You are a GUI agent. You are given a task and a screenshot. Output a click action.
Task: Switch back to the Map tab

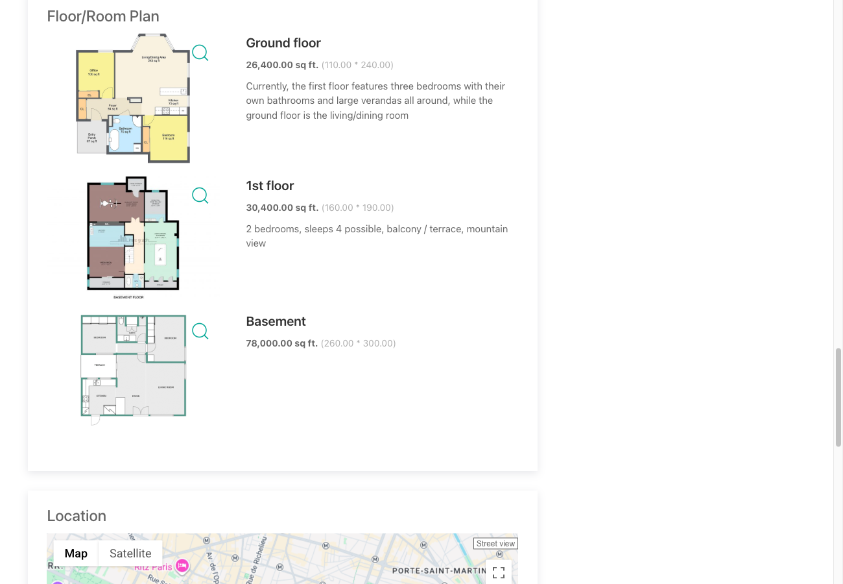pyautogui.click(x=76, y=553)
